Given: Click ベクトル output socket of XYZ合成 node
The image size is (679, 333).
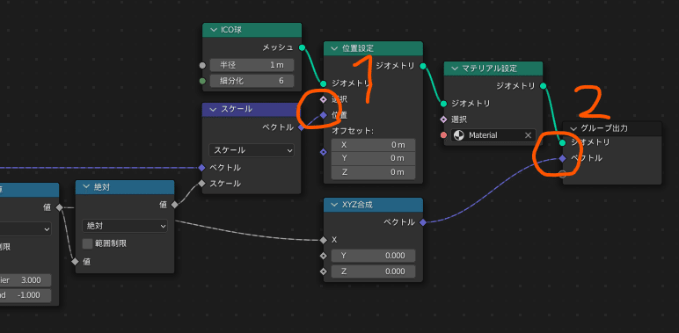Looking at the screenshot, I should [x=423, y=222].
